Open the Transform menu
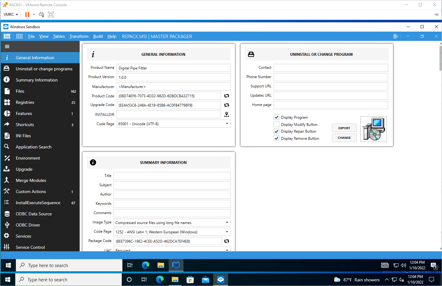Viewport: 442px width, 286px height. click(79, 37)
